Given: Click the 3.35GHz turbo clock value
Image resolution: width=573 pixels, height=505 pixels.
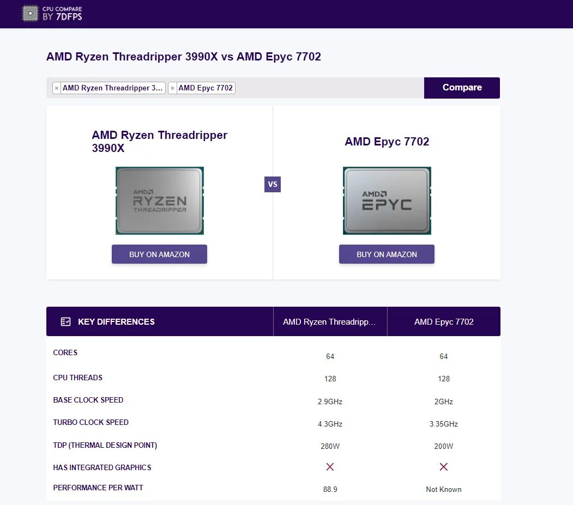Looking at the screenshot, I should 444,424.
